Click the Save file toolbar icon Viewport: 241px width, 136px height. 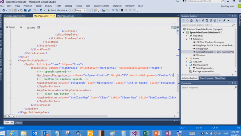(x=25, y=10)
